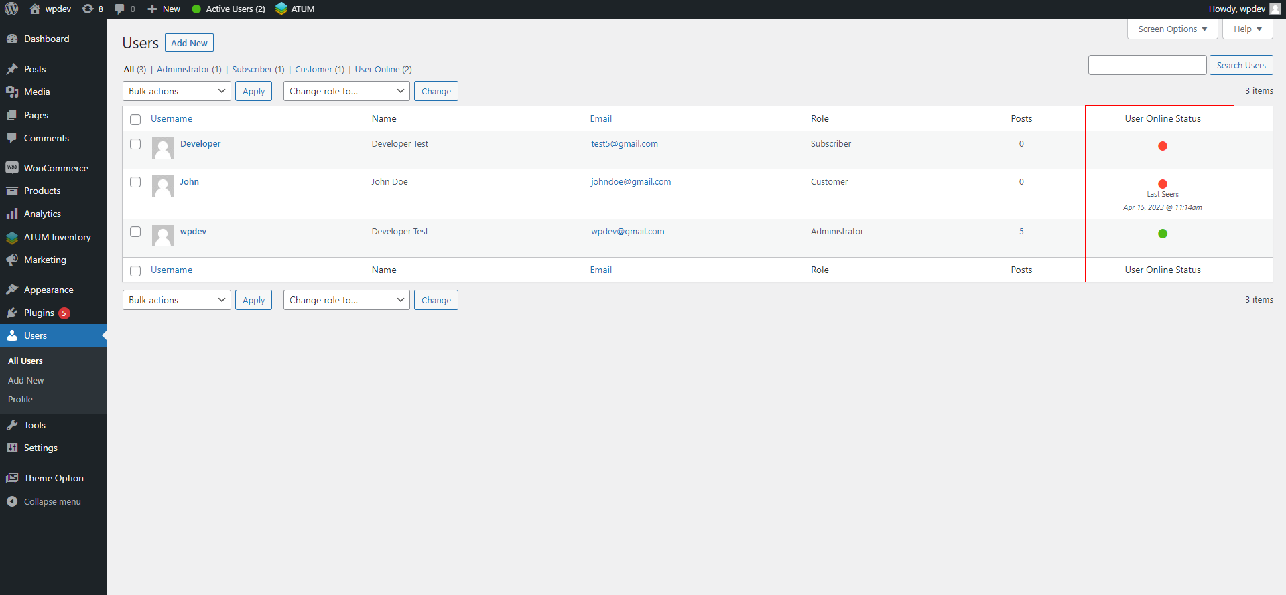Click the WordPress logo icon
The width and height of the screenshot is (1286, 595).
click(x=11, y=9)
